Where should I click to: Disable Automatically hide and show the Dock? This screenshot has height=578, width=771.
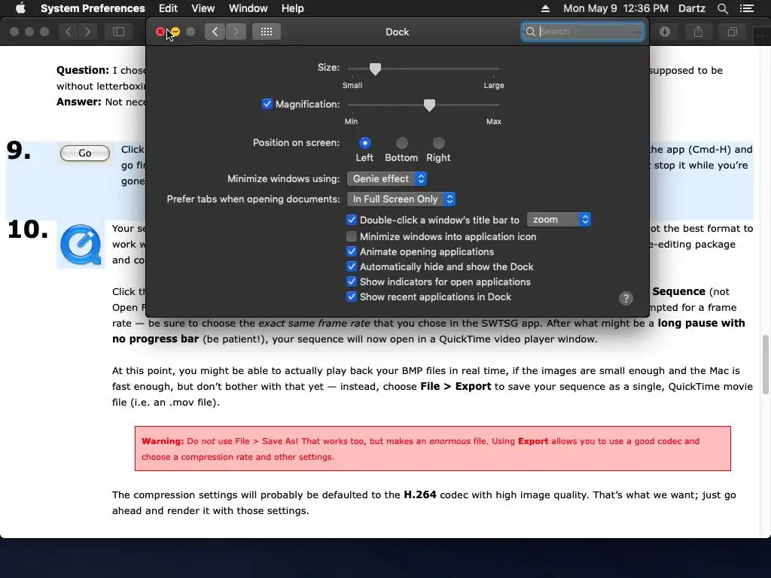pos(351,267)
